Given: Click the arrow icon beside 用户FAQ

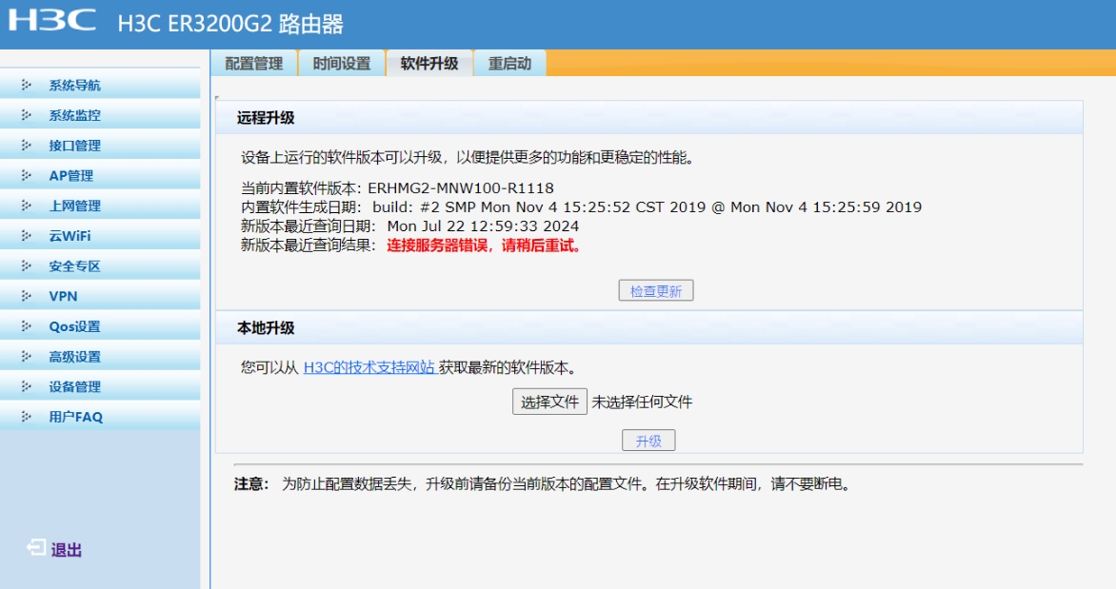Looking at the screenshot, I should pos(27,417).
